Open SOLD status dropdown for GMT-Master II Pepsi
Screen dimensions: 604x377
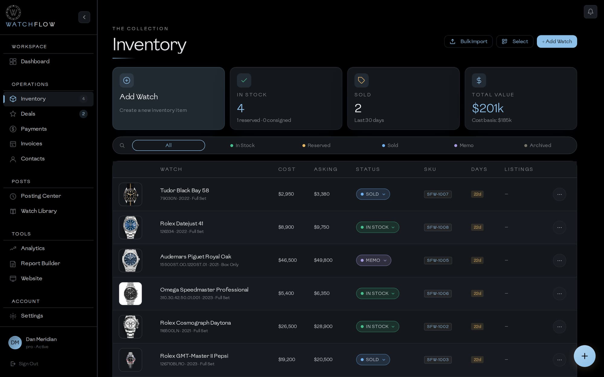tap(373, 360)
